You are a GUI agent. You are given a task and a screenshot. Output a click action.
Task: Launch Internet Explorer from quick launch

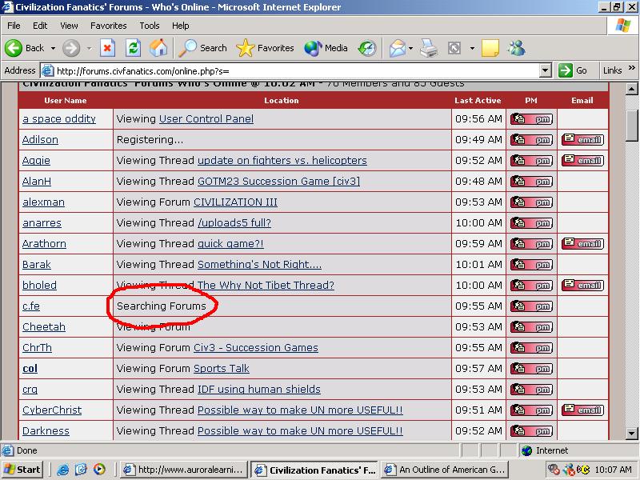click(x=63, y=470)
